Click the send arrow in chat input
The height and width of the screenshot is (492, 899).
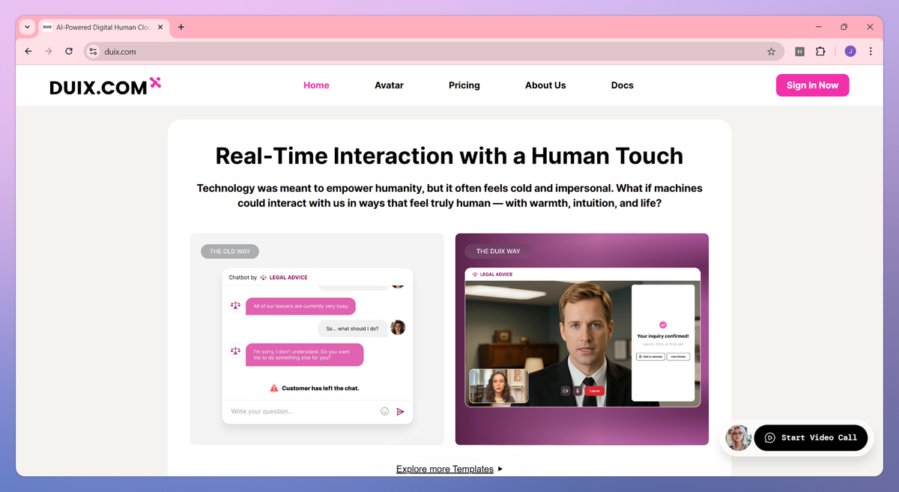pyautogui.click(x=401, y=411)
